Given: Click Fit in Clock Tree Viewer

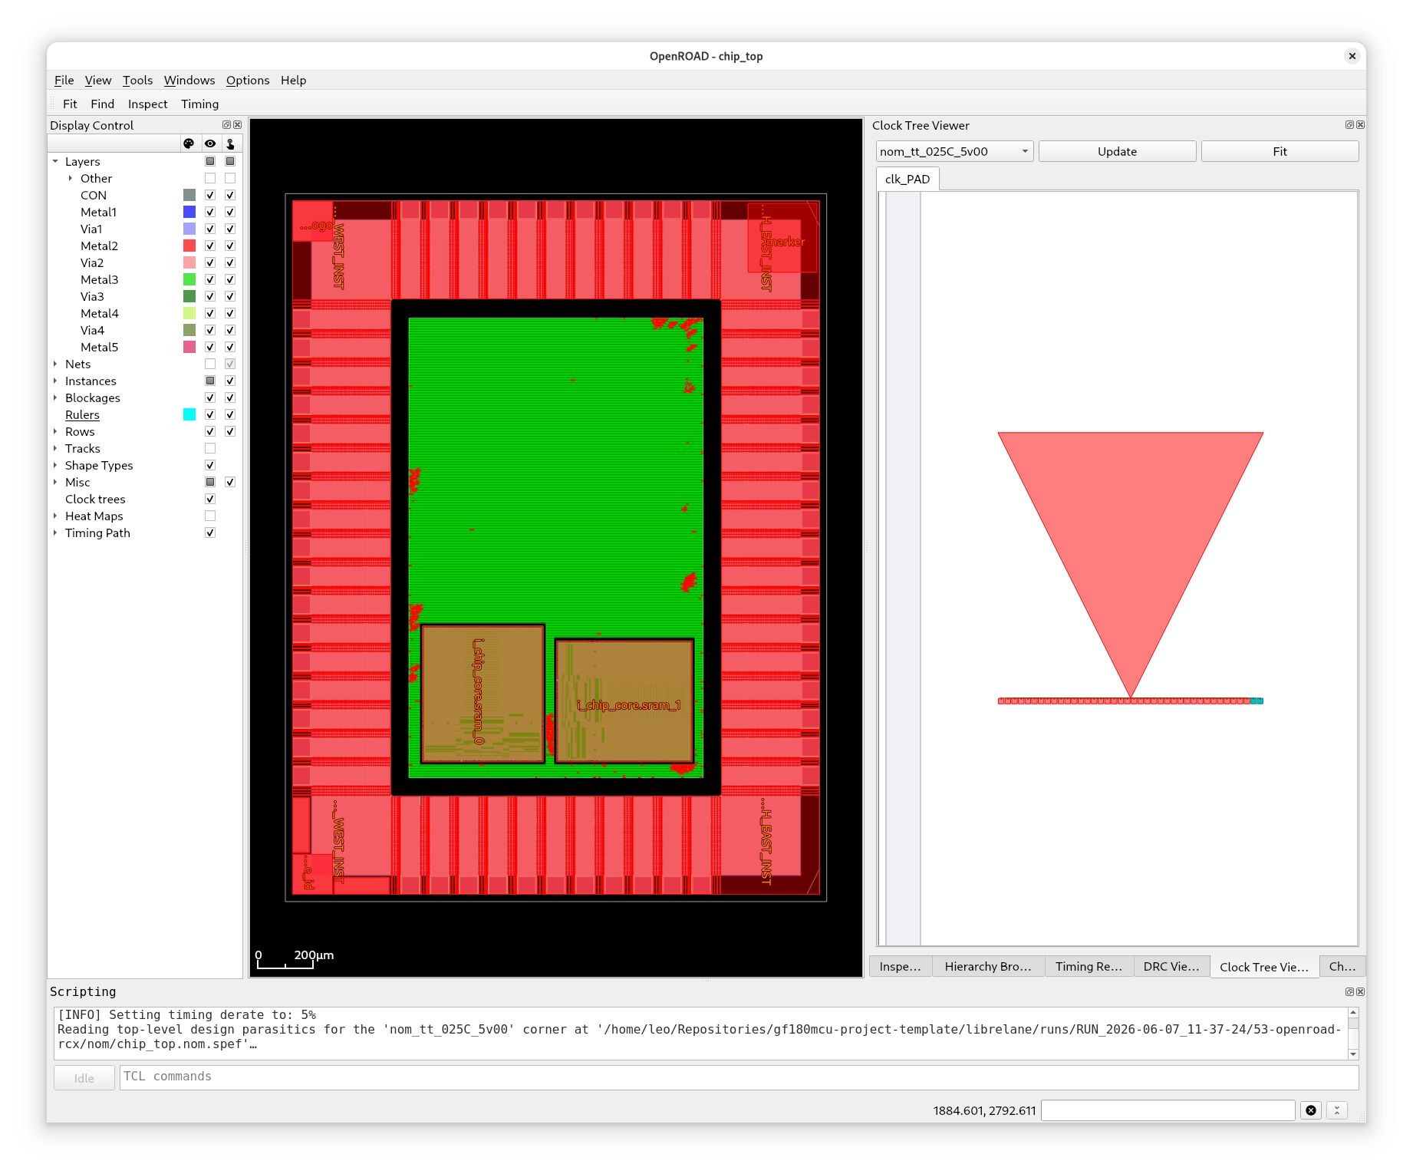Looking at the screenshot, I should pos(1280,151).
